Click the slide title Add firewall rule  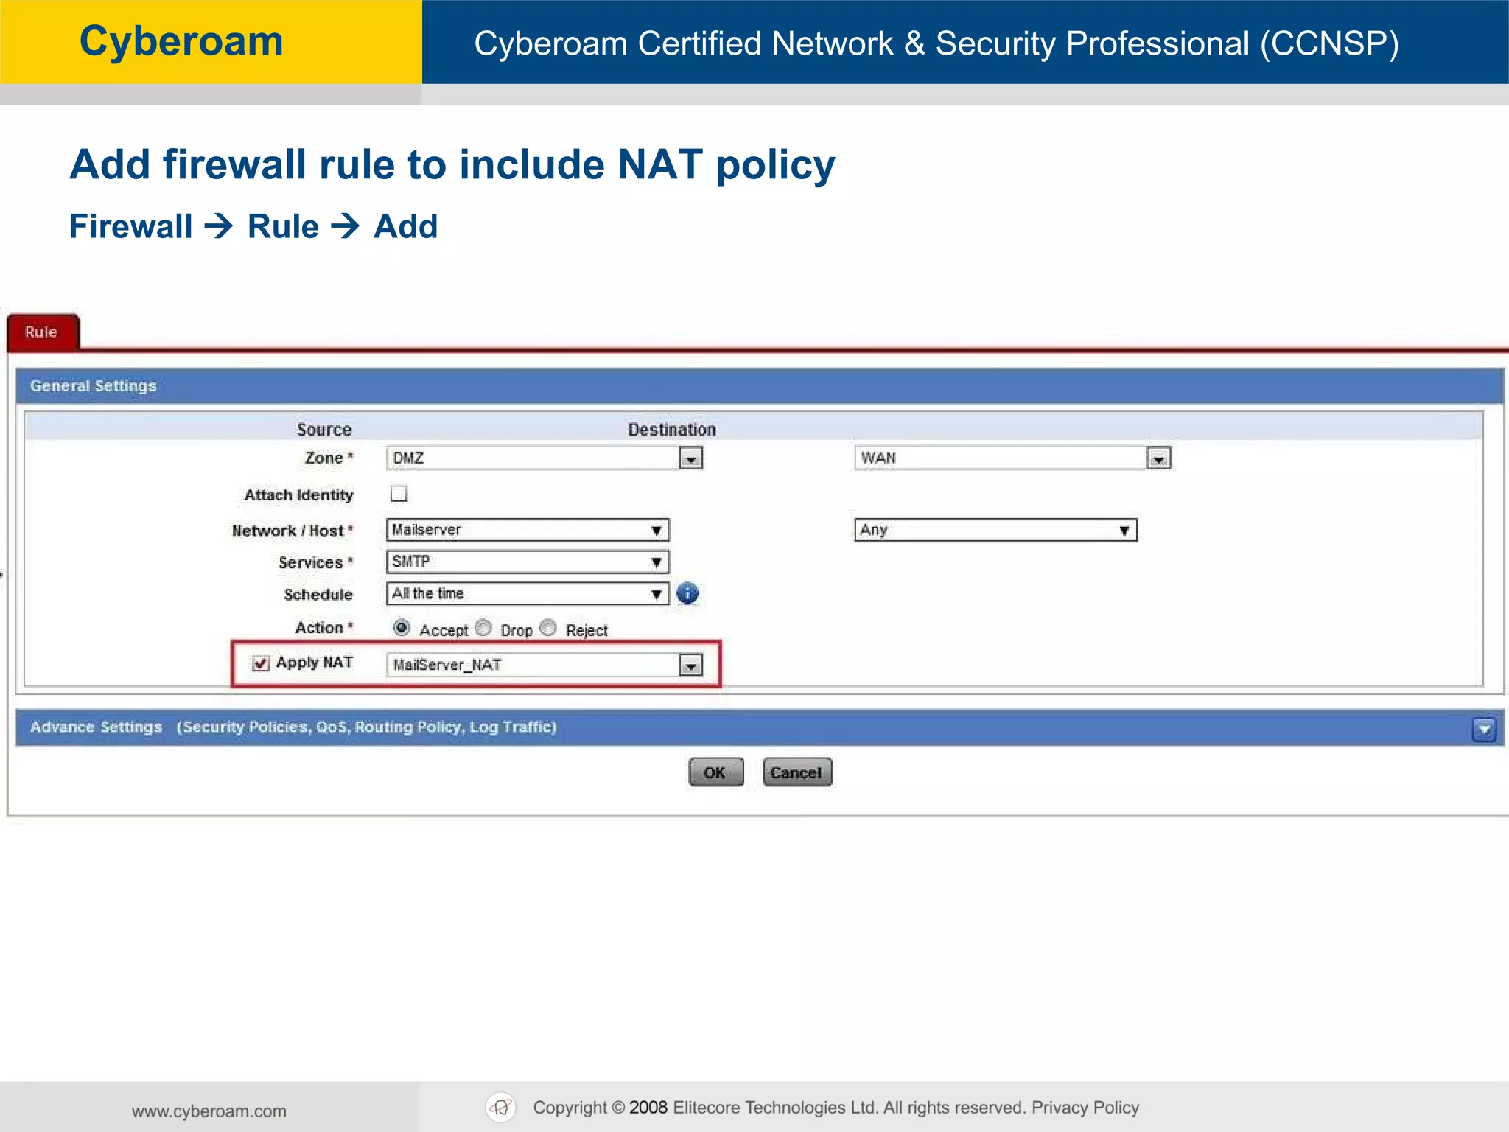point(452,165)
